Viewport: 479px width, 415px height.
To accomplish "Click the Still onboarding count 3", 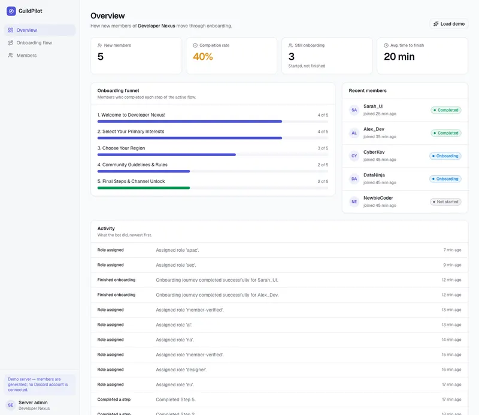I will coord(292,56).
